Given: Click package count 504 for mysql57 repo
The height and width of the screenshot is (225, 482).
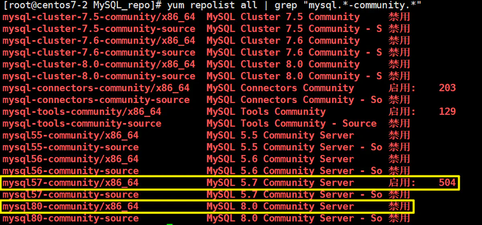Looking at the screenshot, I should (x=447, y=183).
